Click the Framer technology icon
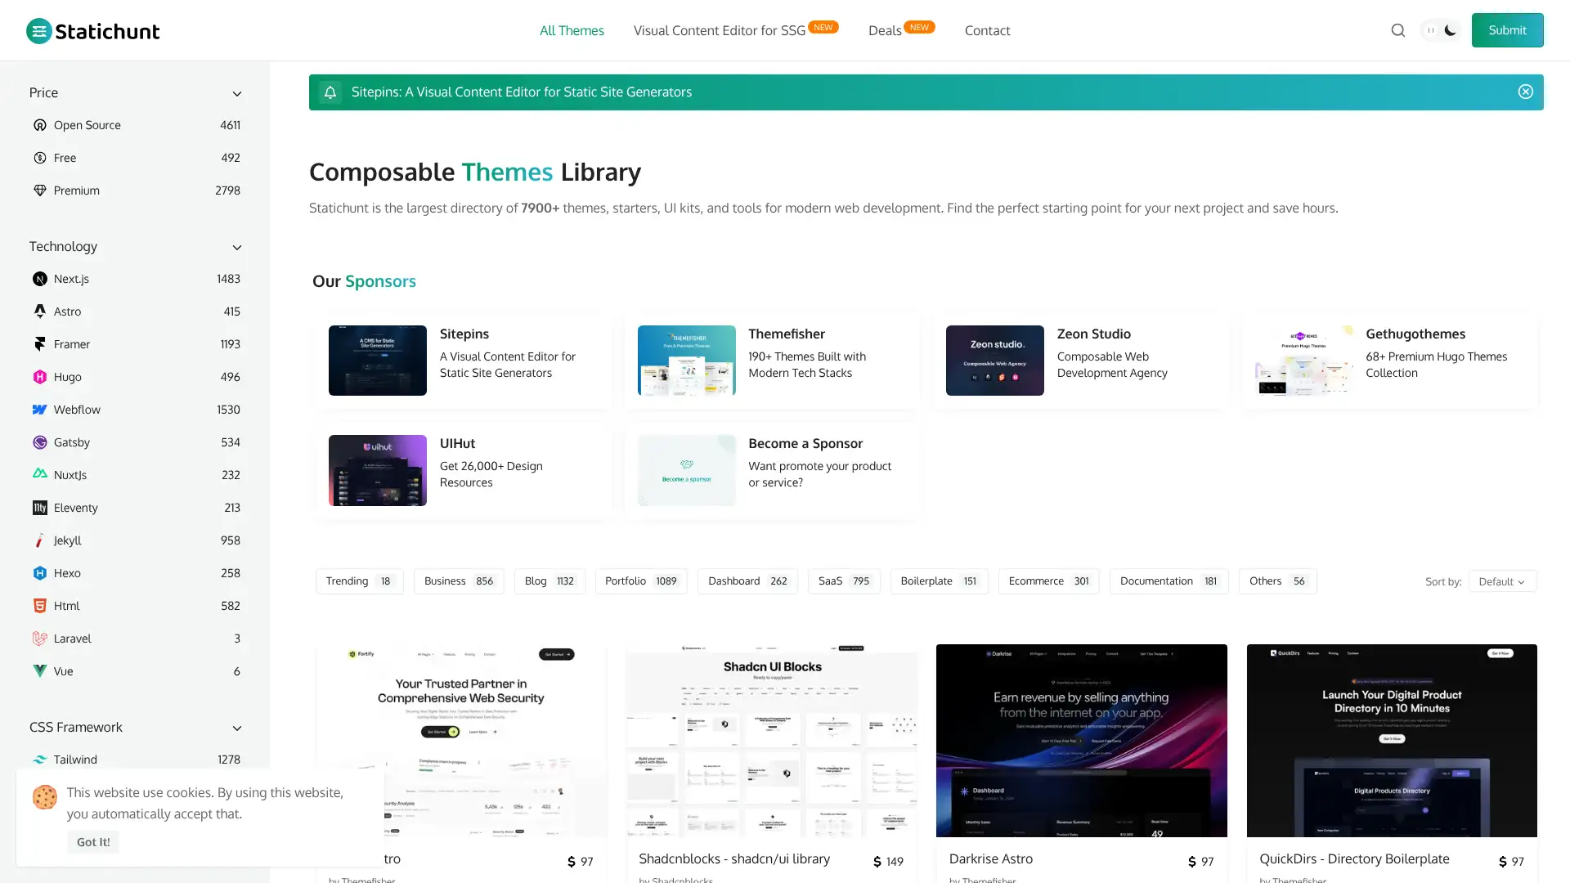Viewport: 1570px width, 883px height. pos(39,344)
